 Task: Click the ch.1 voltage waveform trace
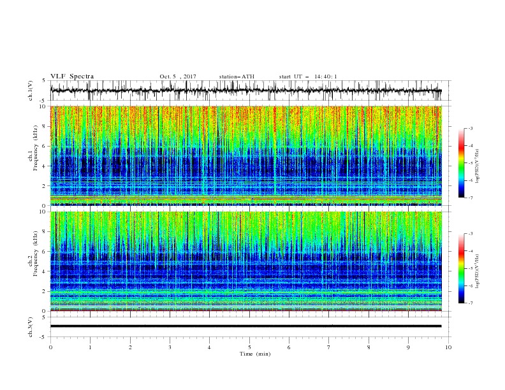click(246, 90)
